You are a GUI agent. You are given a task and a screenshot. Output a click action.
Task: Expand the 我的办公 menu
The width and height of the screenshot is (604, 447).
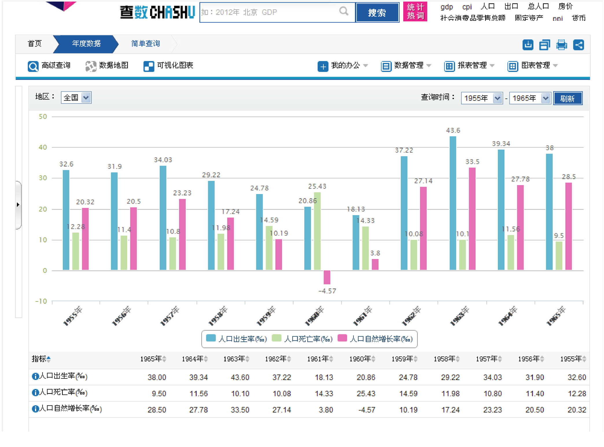tap(366, 66)
